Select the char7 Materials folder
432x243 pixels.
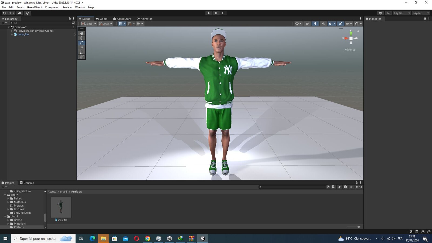coord(20,202)
